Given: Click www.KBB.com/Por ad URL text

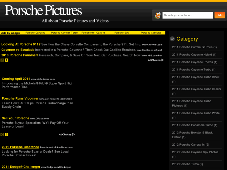Looking at the screenshot, I should click(x=152, y=56).
